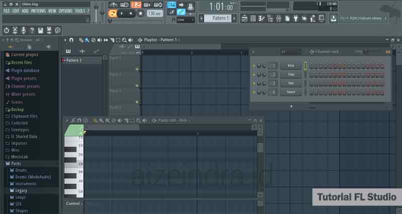Select the Playlist mute speaker tool
Image resolution: width=402 pixels, height=214 pixels.
coord(99,40)
